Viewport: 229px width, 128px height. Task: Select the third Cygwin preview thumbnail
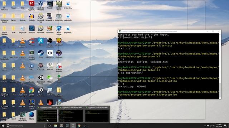click(97, 116)
